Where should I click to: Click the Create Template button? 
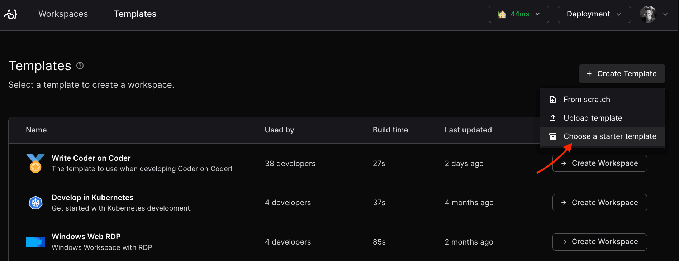tap(622, 74)
